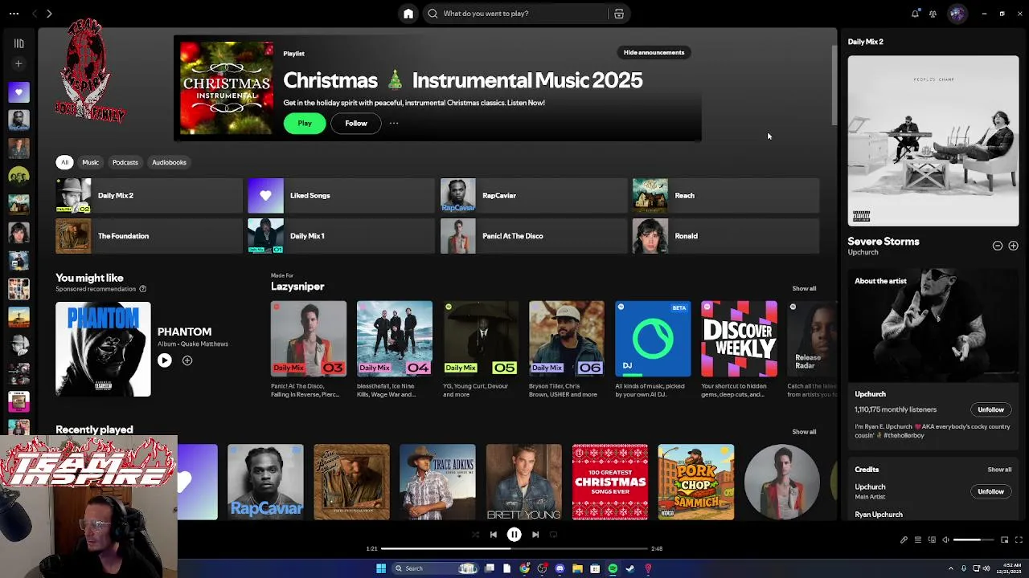Select the Podcasts filter chip

(125, 162)
